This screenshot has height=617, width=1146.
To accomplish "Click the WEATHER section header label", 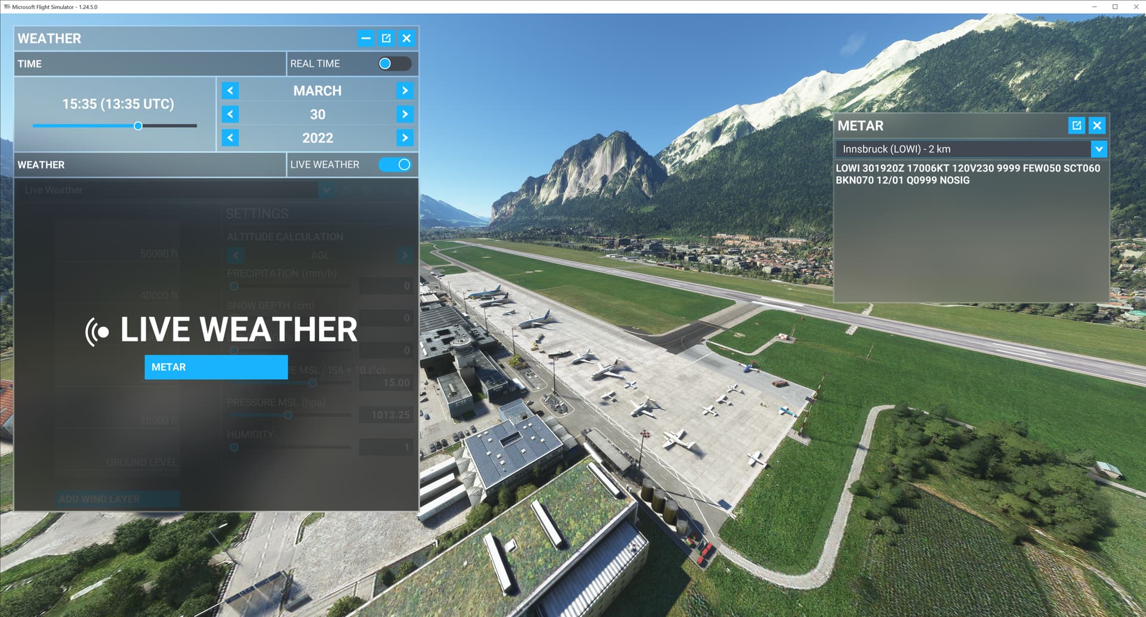I will (41, 165).
